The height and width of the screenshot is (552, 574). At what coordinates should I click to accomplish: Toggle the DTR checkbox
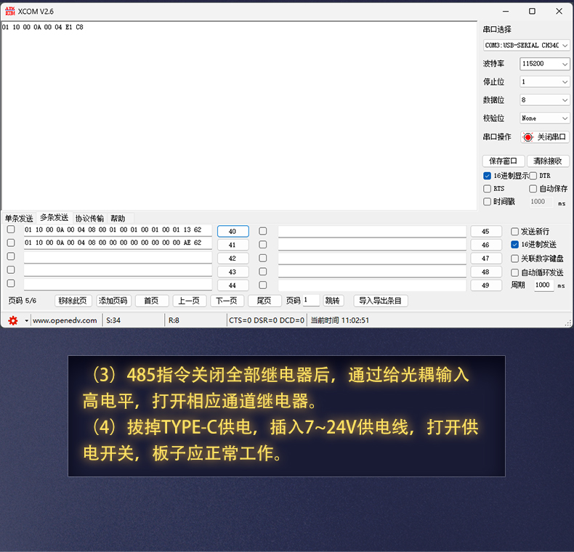533,176
